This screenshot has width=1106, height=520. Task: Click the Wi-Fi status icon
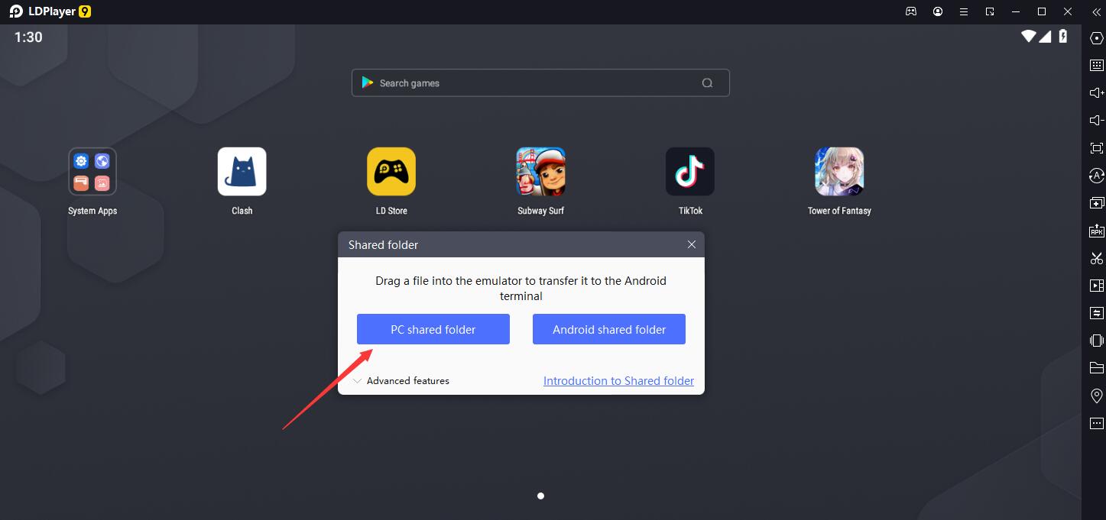[x=1029, y=36]
